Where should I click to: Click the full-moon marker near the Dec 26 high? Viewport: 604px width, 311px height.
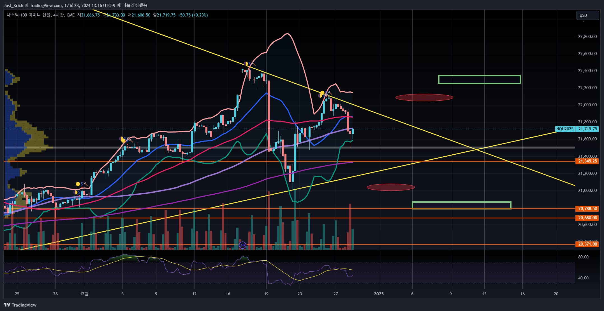click(x=322, y=93)
